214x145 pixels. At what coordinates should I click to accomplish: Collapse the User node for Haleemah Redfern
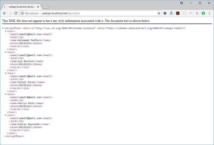(6, 31)
